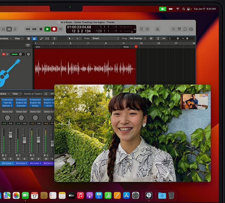Toggle the Cycle loop button

(x=60, y=29)
